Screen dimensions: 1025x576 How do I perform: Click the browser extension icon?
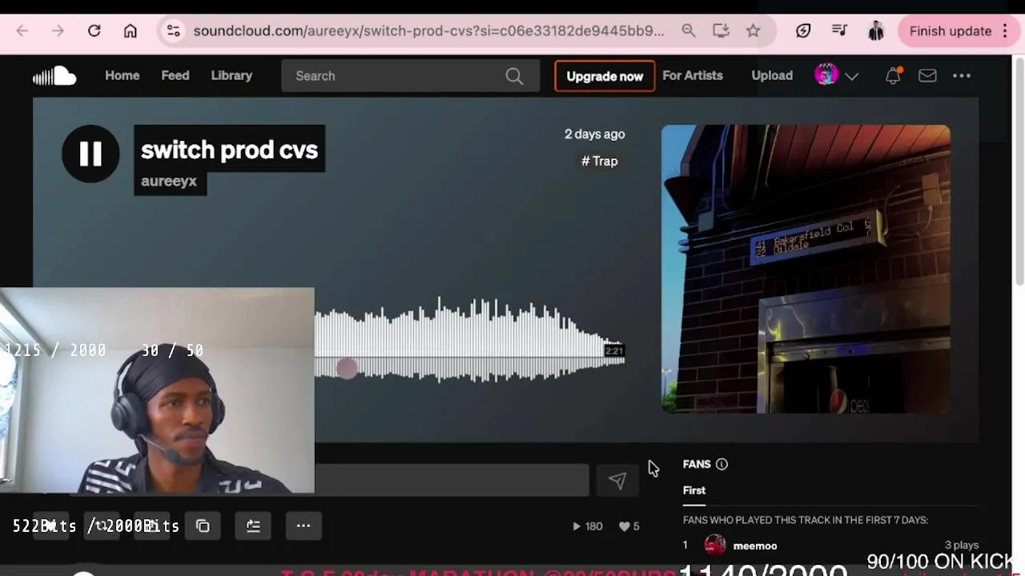(x=803, y=31)
